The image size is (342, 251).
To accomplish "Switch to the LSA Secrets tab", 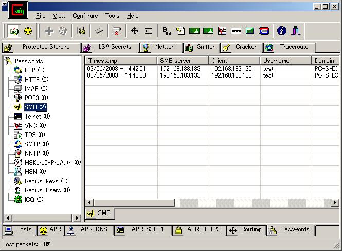I will pos(111,47).
